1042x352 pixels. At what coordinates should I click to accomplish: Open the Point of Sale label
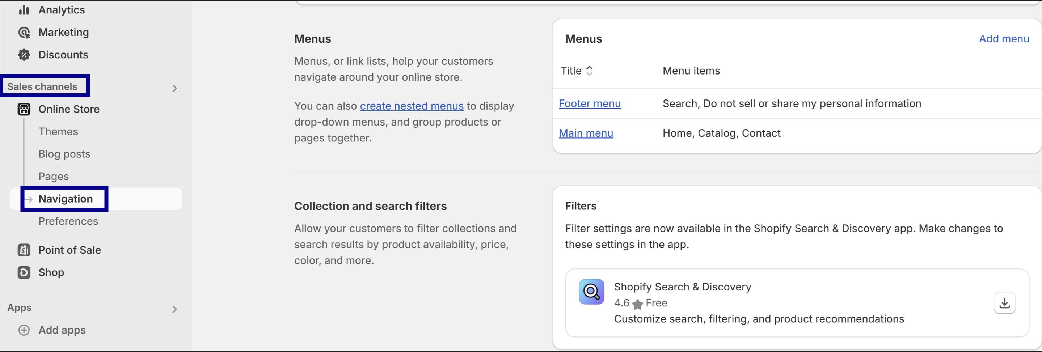click(69, 250)
